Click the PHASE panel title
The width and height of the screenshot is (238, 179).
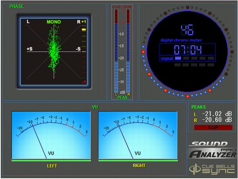16,6
